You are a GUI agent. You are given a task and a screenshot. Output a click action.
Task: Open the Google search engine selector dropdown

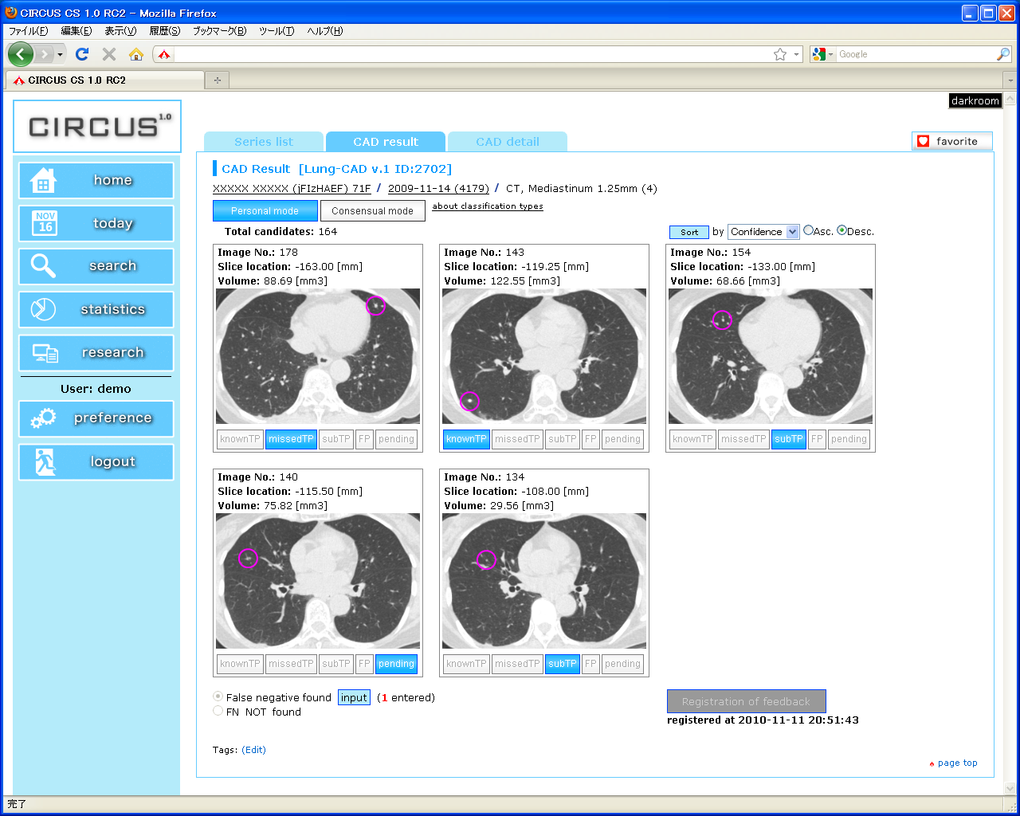tap(822, 54)
